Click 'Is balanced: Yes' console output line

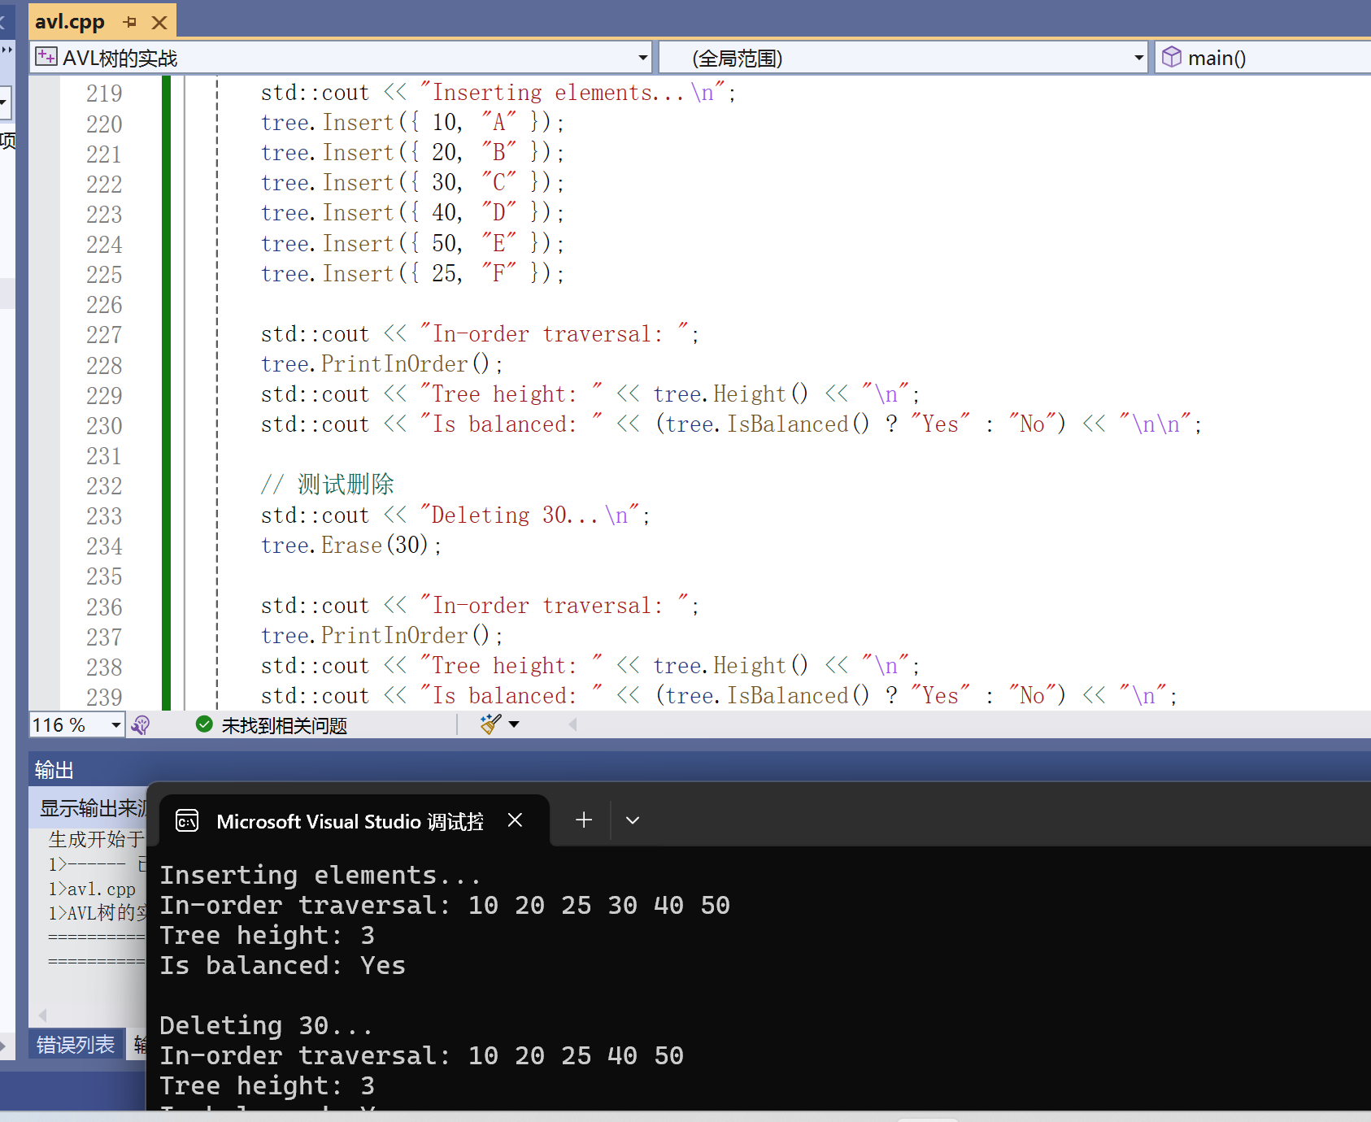(282, 965)
